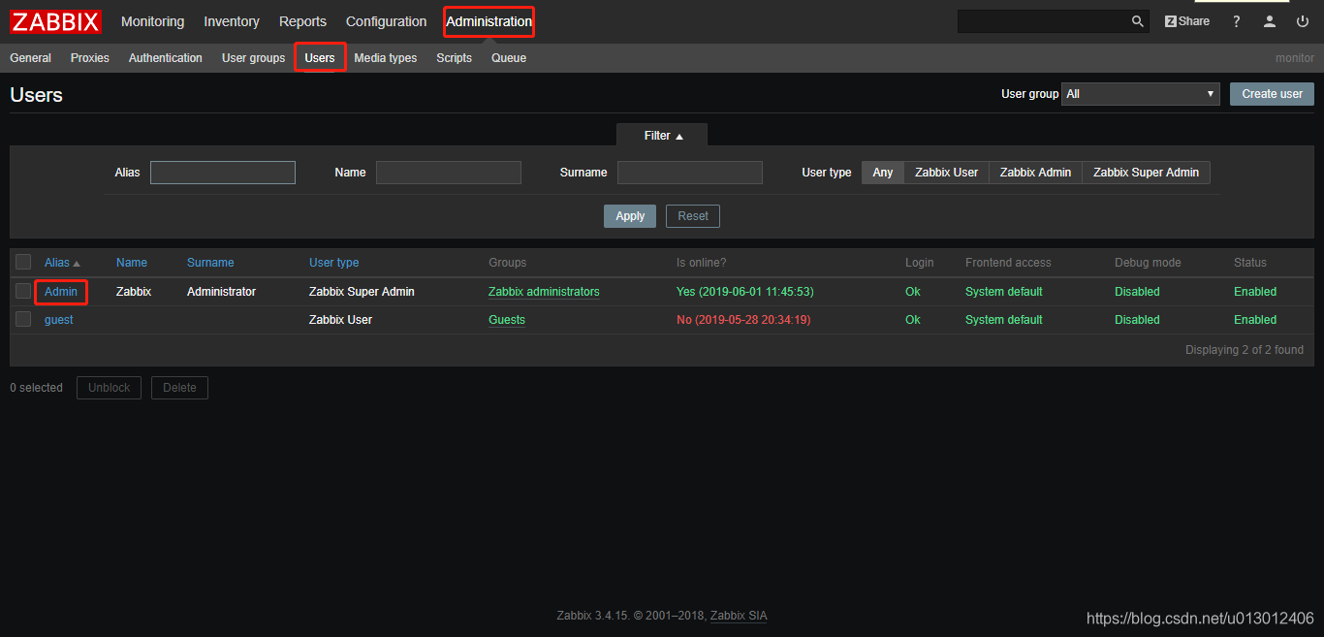This screenshot has width=1324, height=637.
Task: Focus the top search box
Action: click(x=1044, y=21)
